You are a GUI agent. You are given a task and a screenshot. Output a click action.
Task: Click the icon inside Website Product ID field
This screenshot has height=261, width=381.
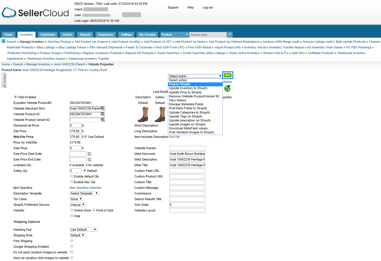[103, 114]
